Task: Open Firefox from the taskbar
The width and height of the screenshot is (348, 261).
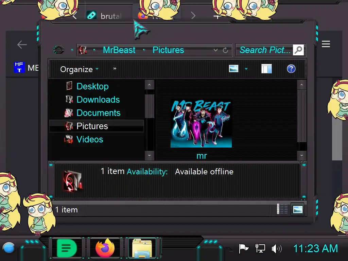Action: point(105,248)
